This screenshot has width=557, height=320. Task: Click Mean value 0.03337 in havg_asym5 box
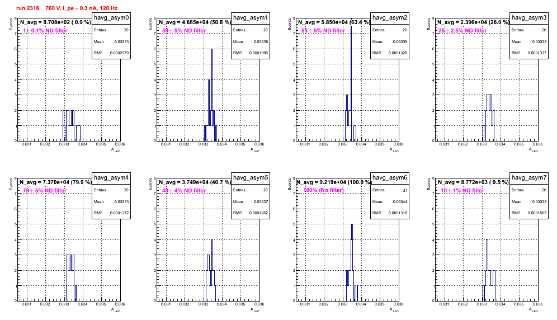coord(261,201)
